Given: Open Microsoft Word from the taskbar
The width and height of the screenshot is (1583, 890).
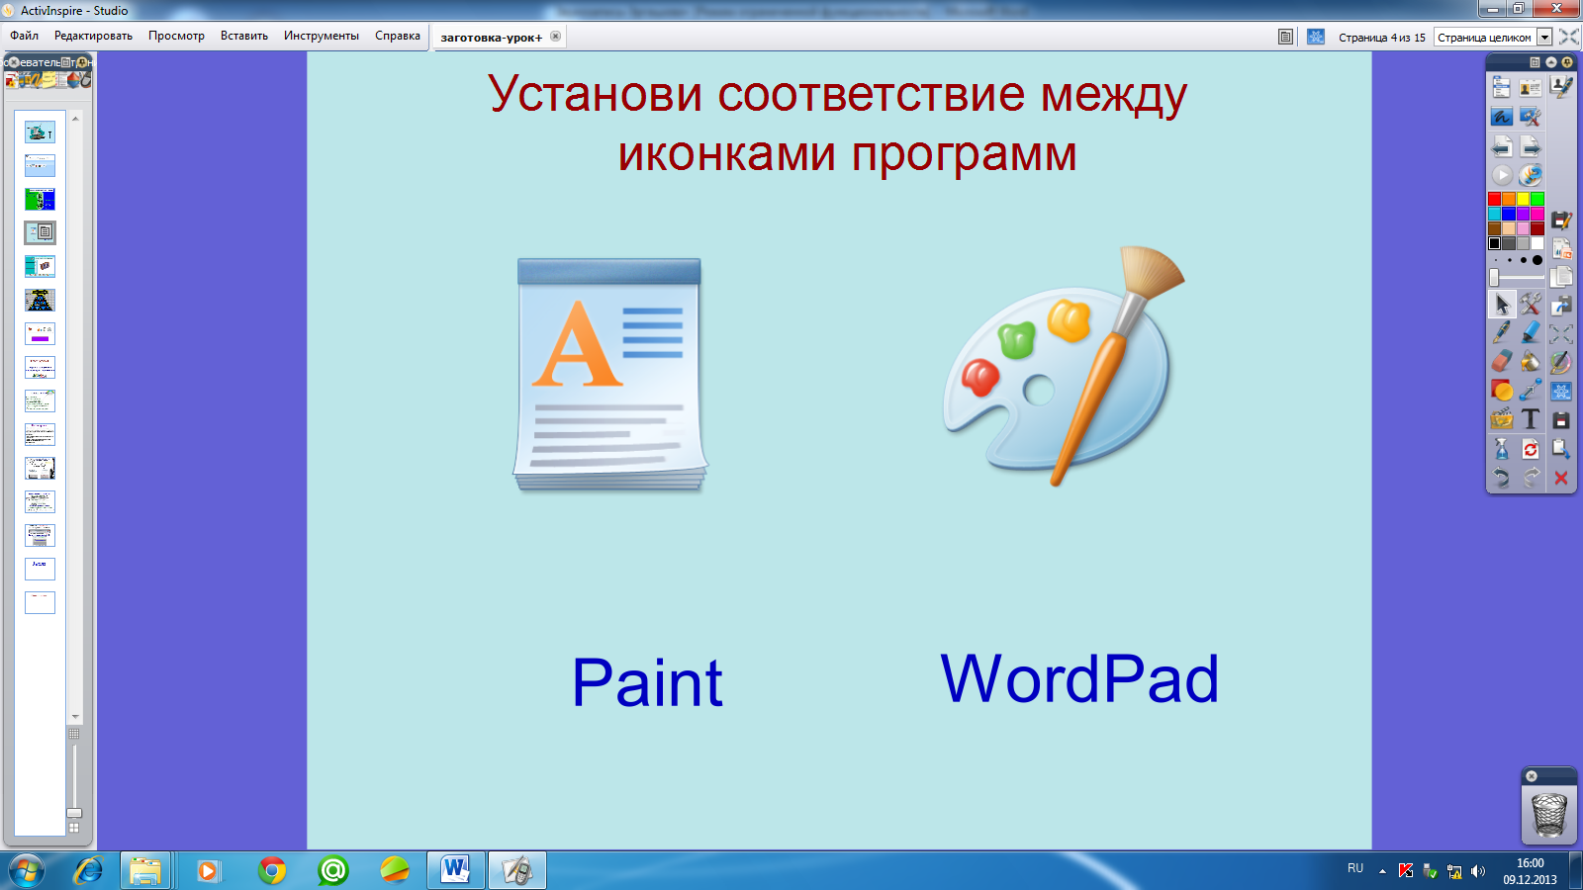Looking at the screenshot, I should [456, 870].
